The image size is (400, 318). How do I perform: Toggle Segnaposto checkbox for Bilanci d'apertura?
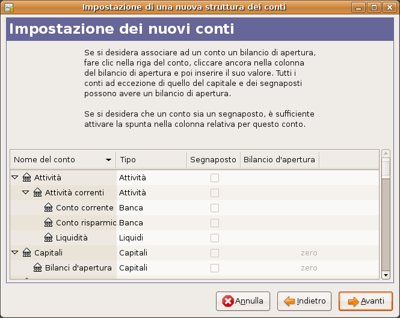click(x=215, y=268)
